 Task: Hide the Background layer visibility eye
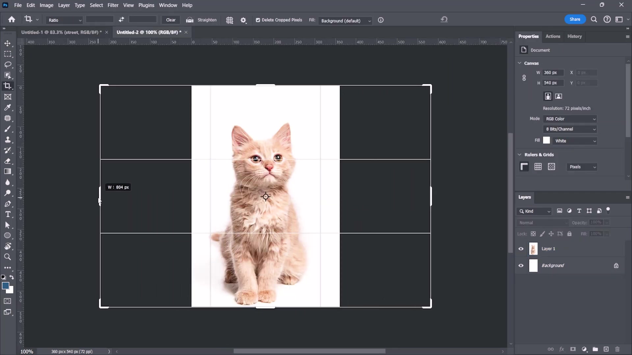point(521,266)
